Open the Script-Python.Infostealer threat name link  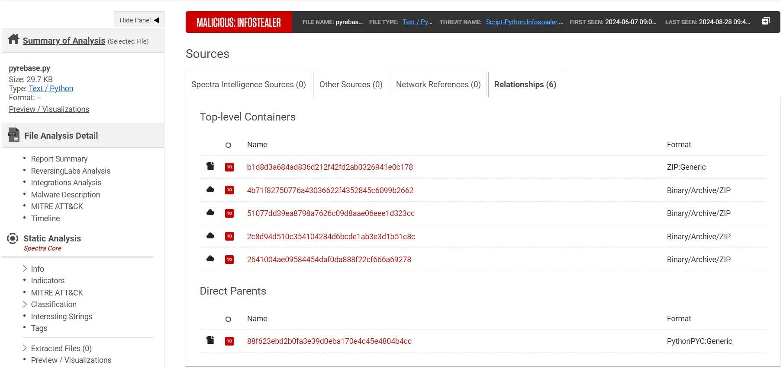[524, 22]
